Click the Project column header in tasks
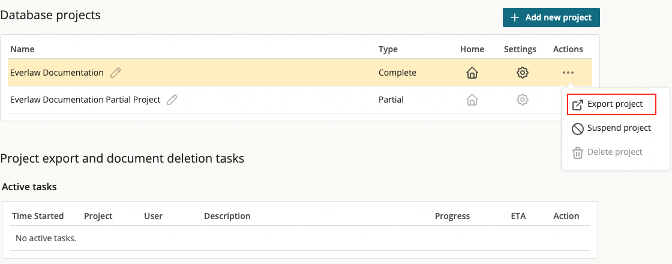 point(98,216)
